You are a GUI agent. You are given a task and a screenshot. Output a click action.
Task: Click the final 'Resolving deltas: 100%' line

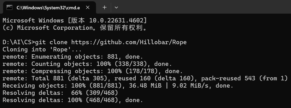(x=73, y=100)
